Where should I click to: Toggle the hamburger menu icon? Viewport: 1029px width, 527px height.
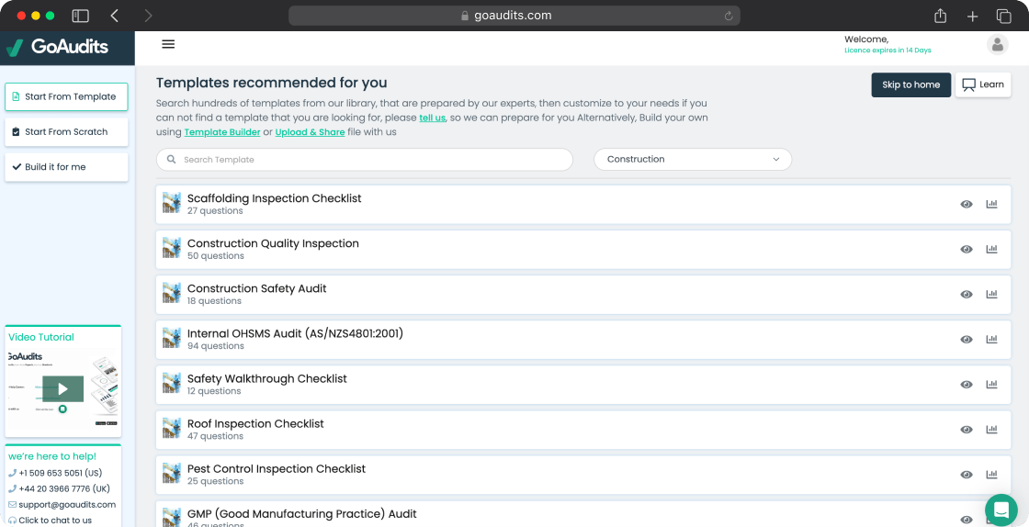pyautogui.click(x=168, y=44)
